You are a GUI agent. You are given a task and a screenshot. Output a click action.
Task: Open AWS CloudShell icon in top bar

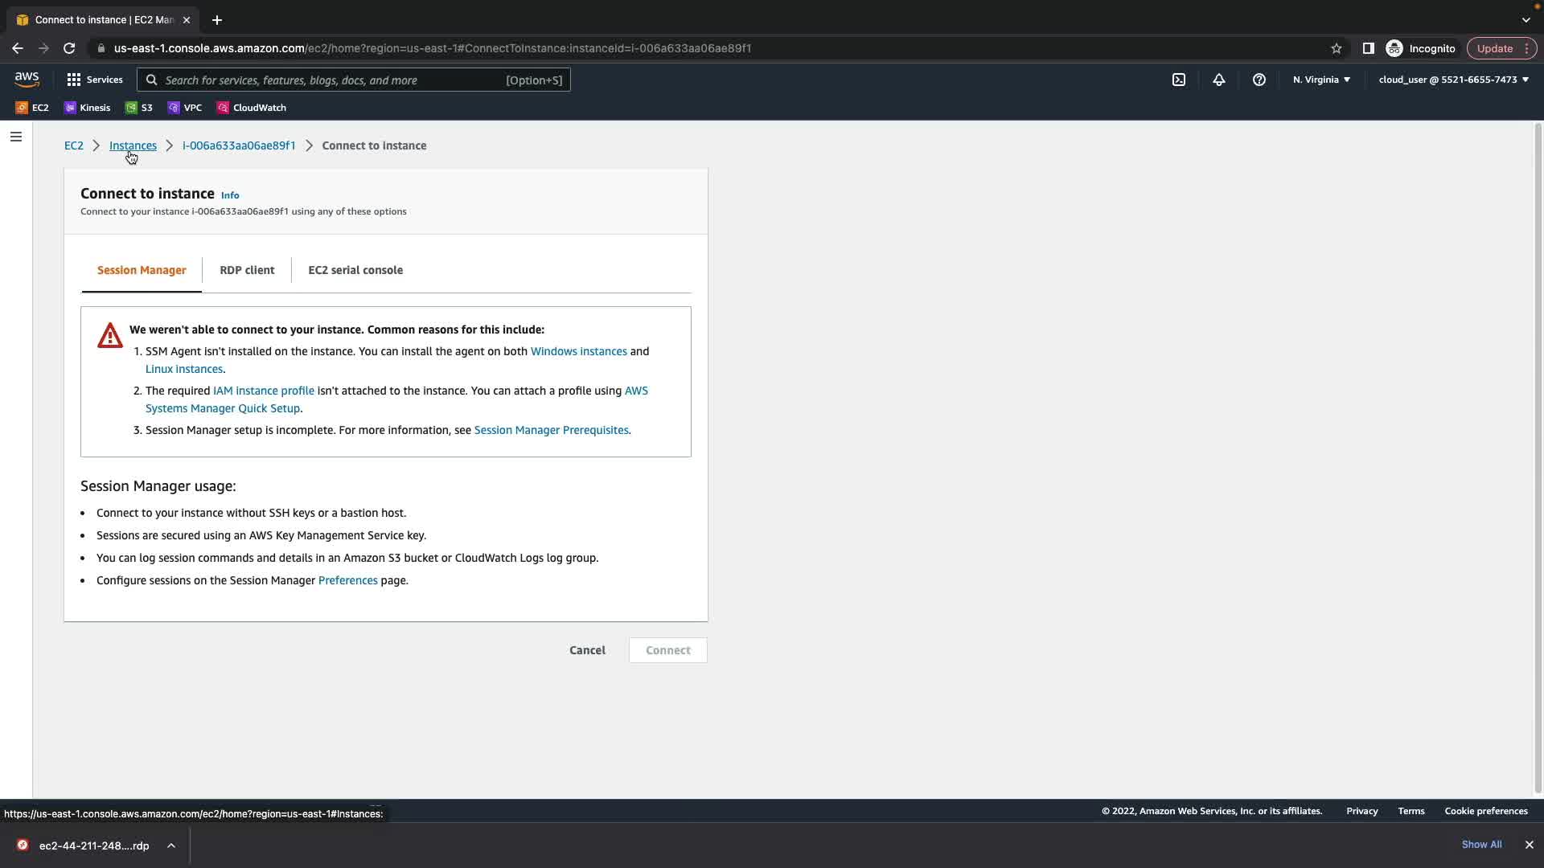click(1179, 80)
